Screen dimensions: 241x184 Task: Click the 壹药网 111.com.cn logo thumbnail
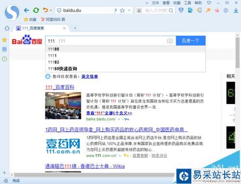63,146
